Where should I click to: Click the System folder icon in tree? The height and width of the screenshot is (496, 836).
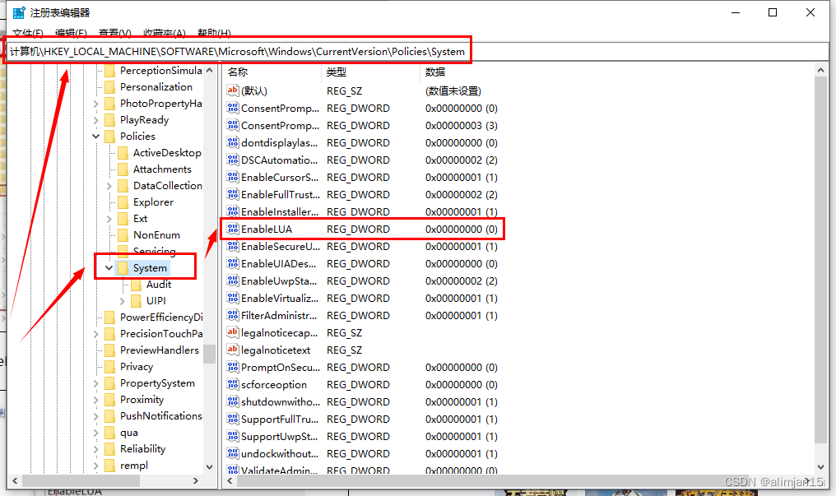(x=123, y=268)
